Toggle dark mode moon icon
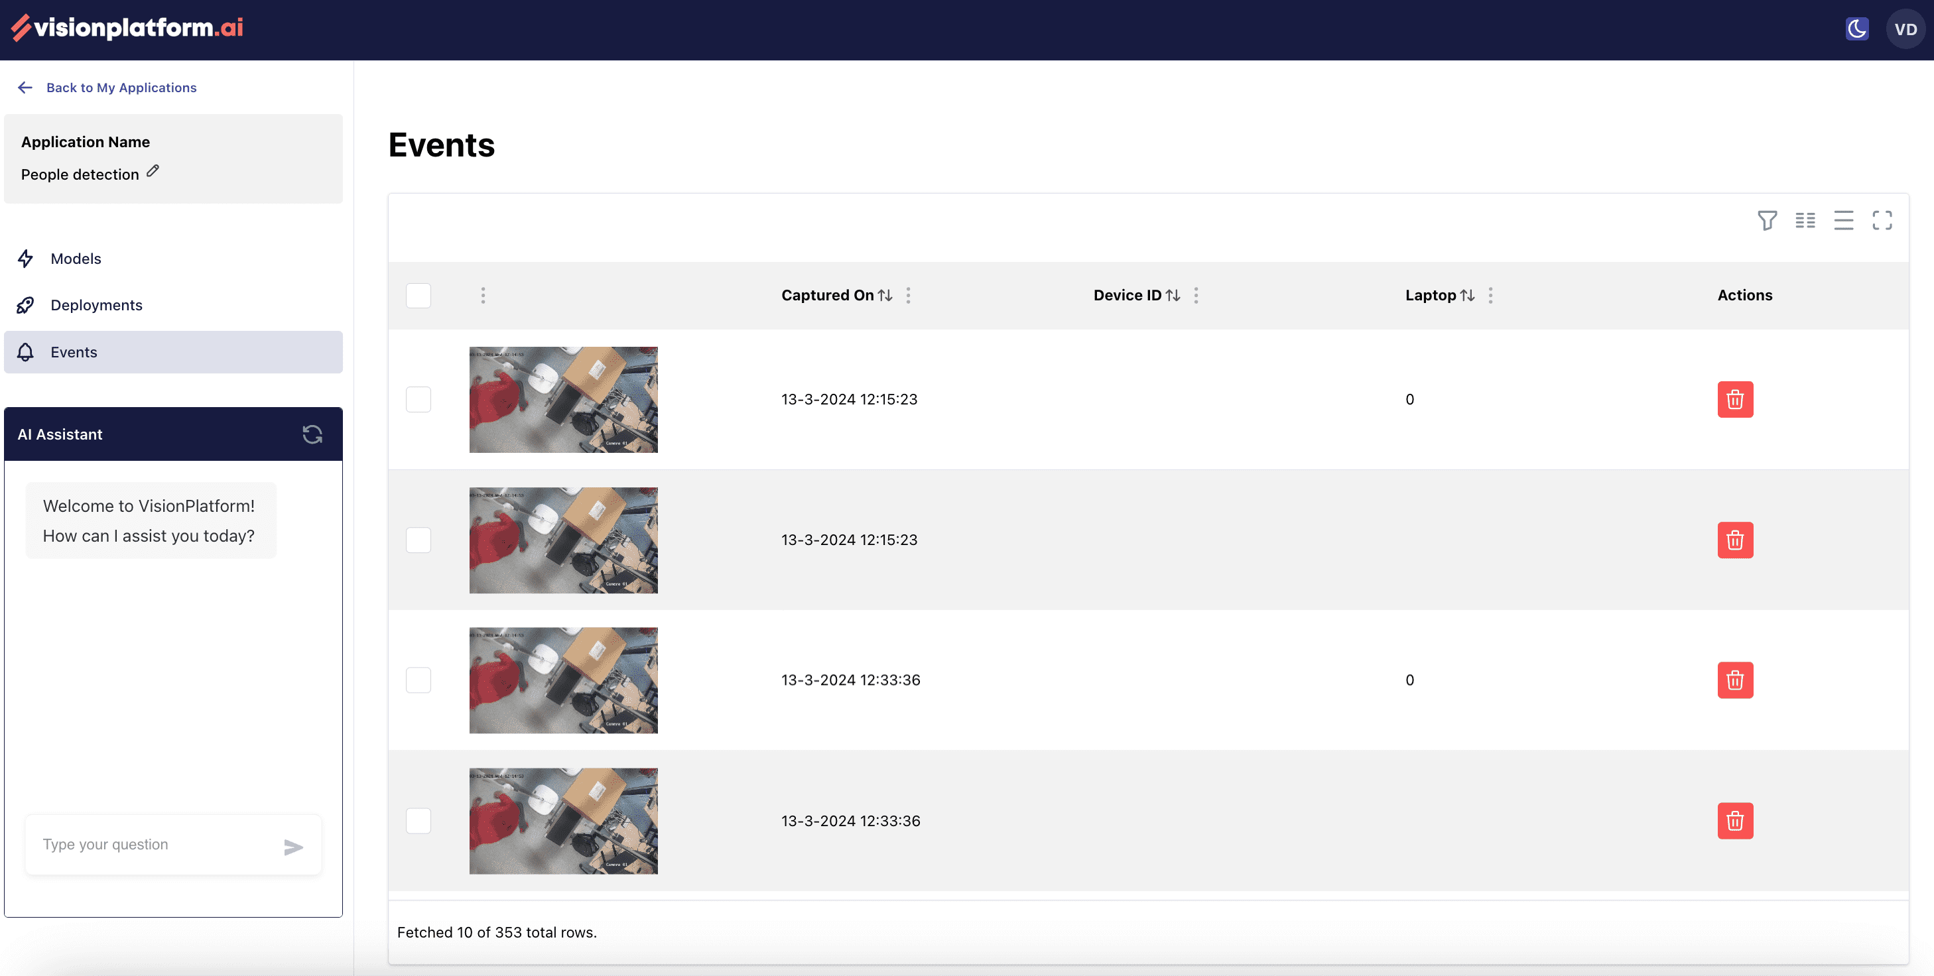The height and width of the screenshot is (976, 1934). point(1856,29)
